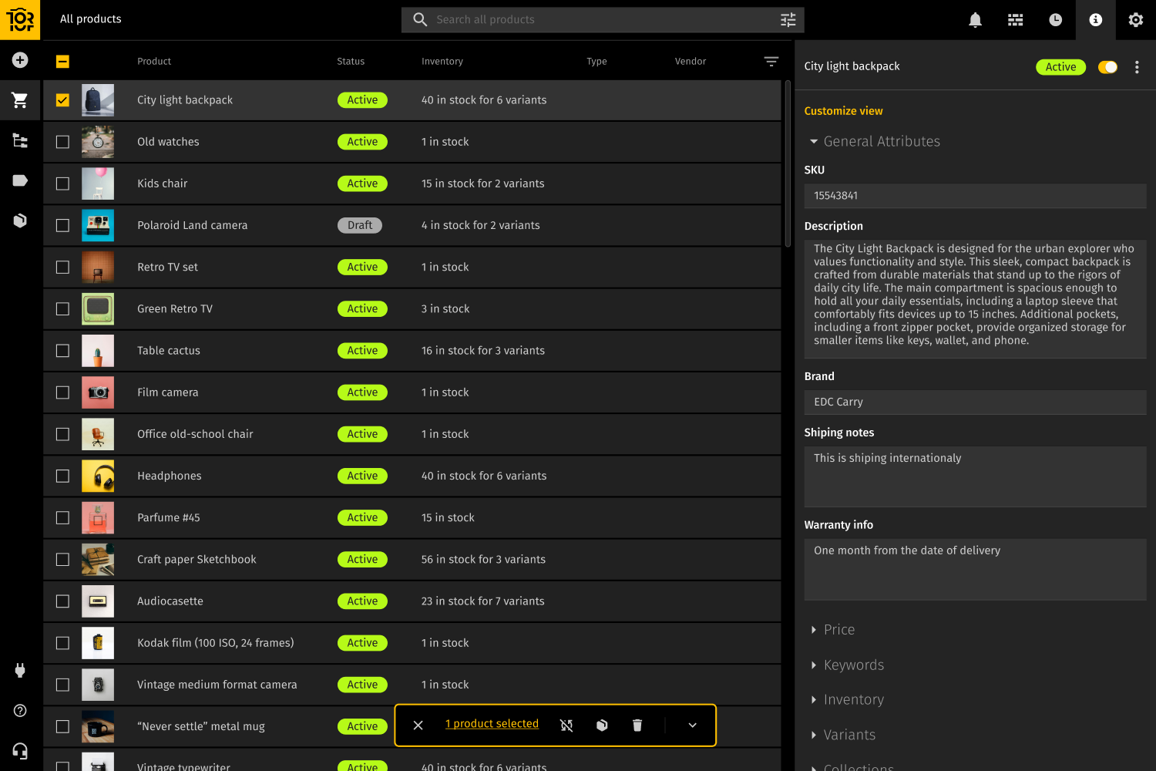This screenshot has height=771, width=1156.
Task: Open the shopping cart products section
Action: [20, 100]
